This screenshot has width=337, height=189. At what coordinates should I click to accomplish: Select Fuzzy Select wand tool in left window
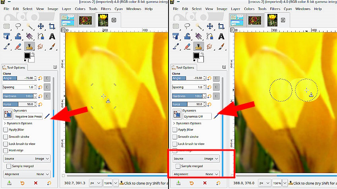coord(29,27)
